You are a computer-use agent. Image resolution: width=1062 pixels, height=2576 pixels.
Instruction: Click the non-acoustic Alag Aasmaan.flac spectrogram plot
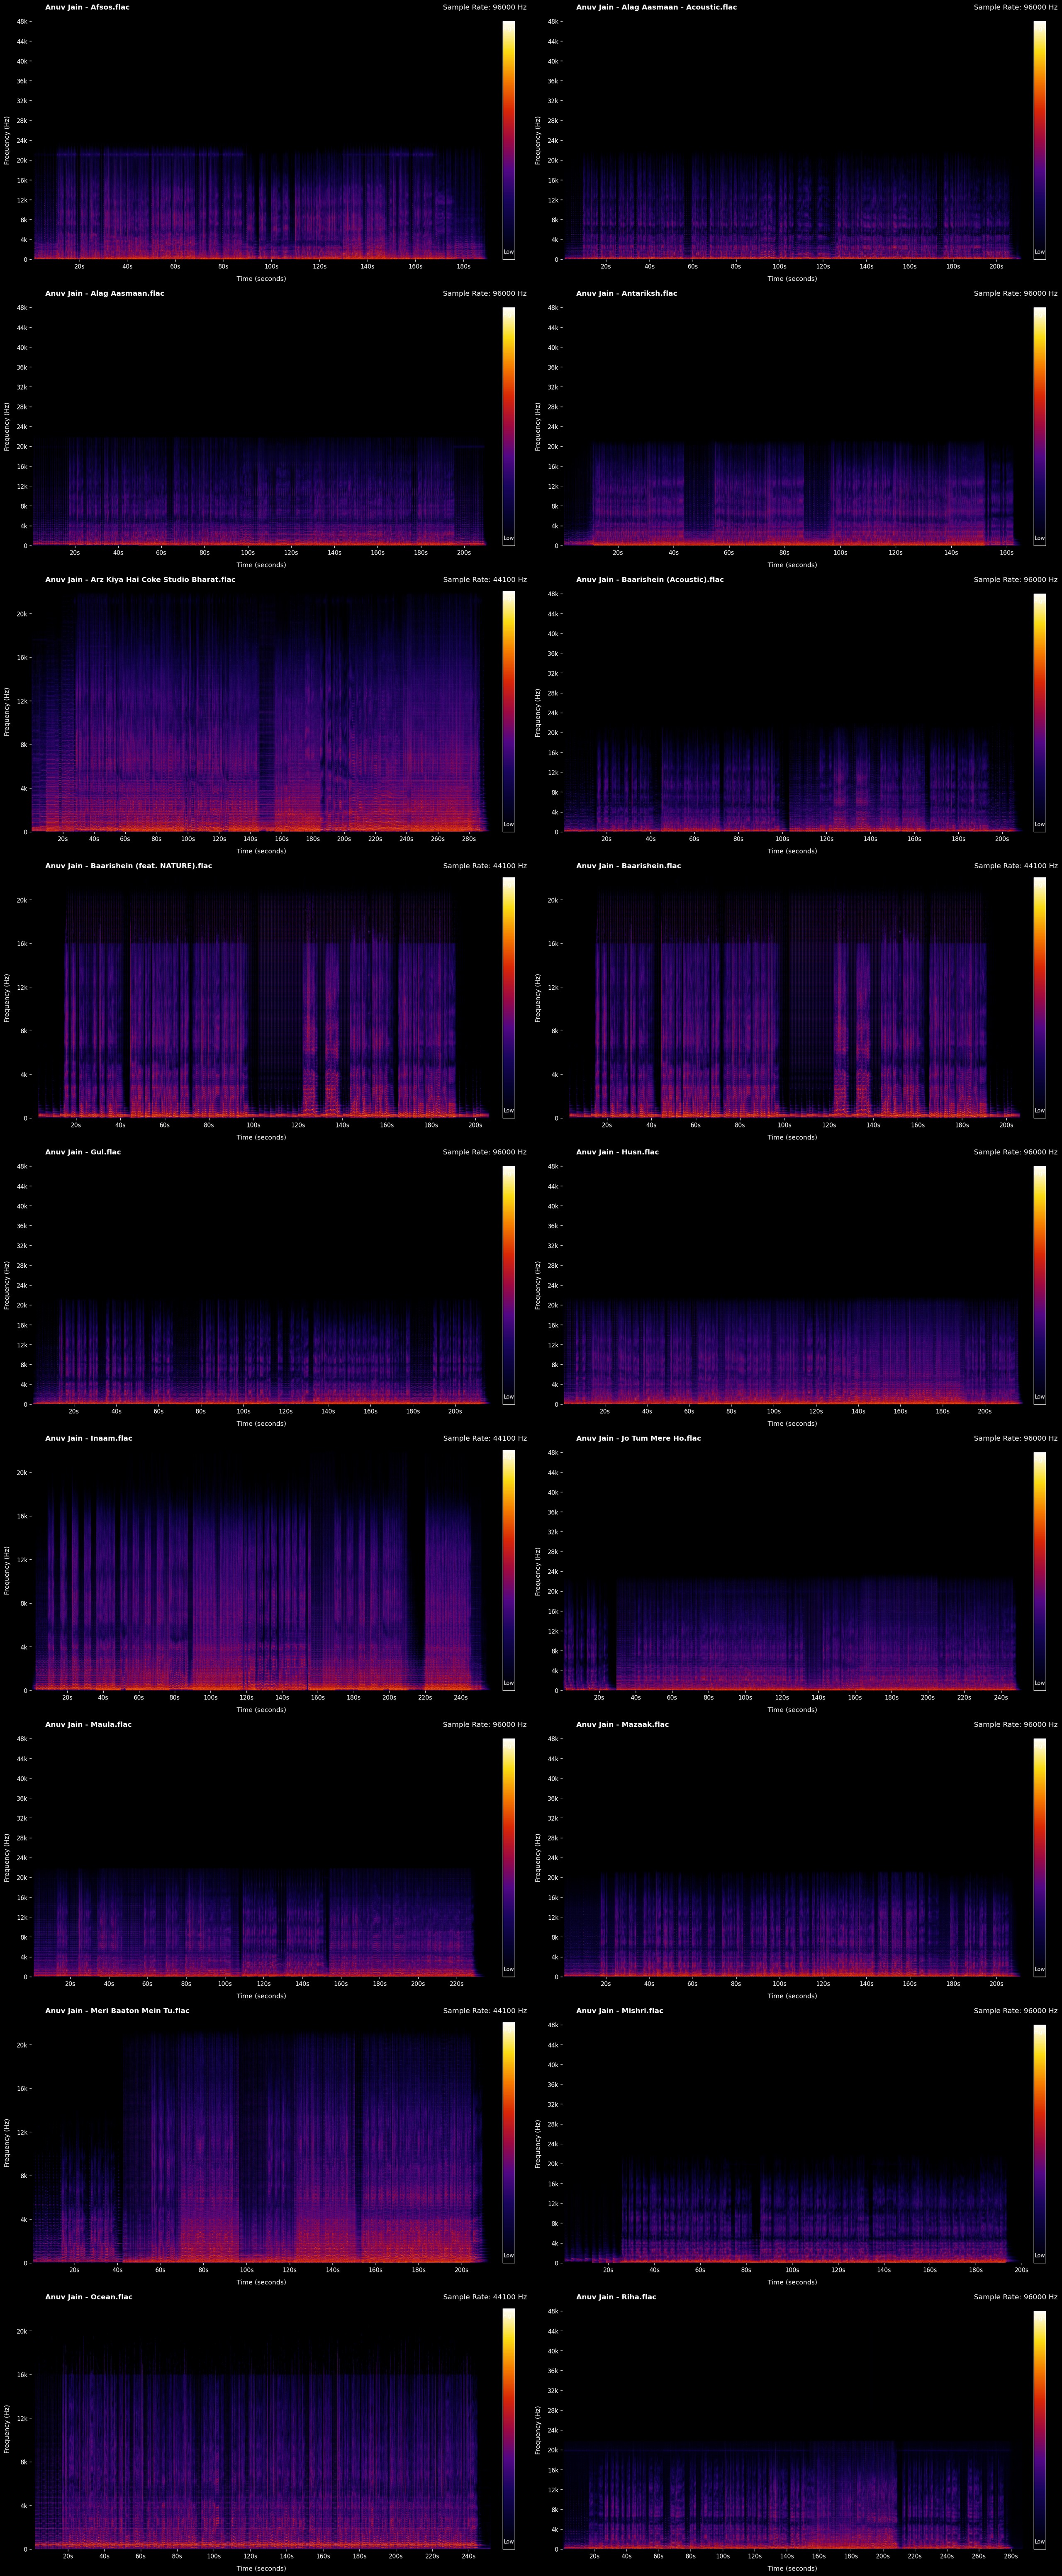click(261, 427)
